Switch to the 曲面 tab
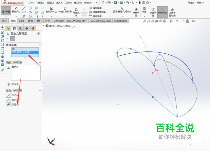The width and height of the screenshot is (210, 151). pyautogui.click(x=22, y=21)
